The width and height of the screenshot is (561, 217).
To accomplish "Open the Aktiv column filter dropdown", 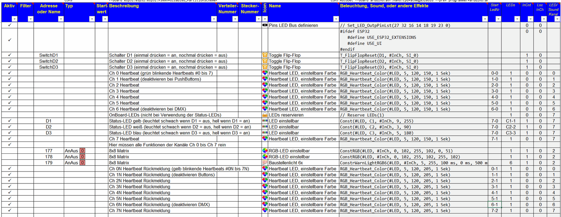I will coord(14,19).
